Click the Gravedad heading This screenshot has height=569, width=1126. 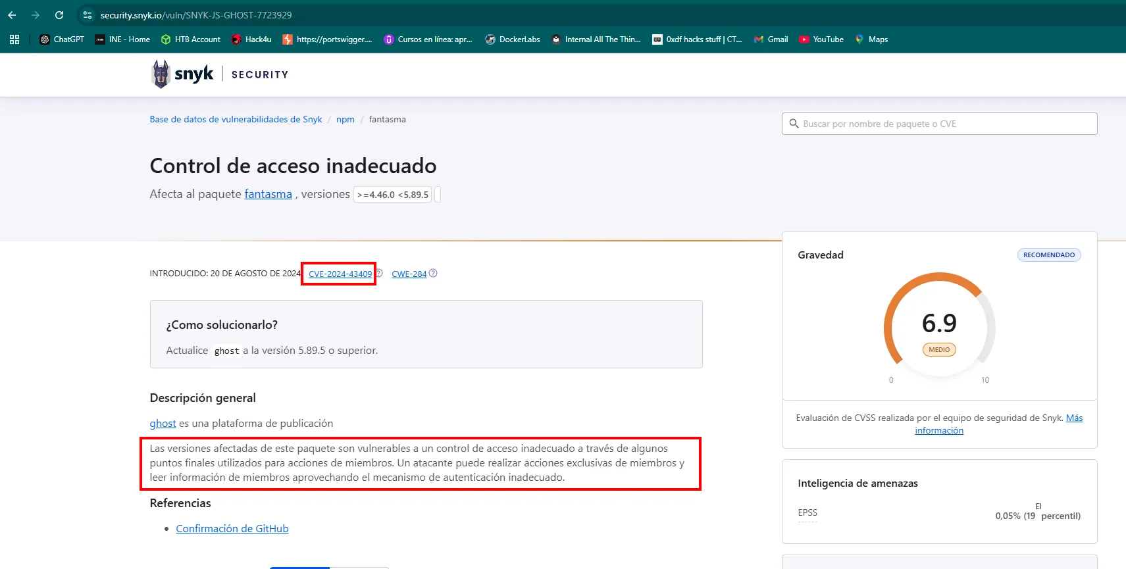[x=820, y=255]
